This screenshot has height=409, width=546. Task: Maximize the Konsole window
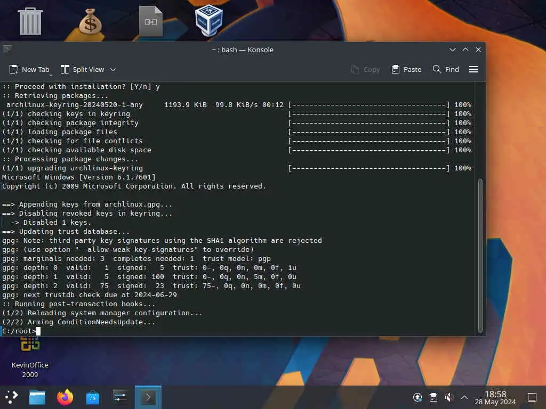(465, 50)
